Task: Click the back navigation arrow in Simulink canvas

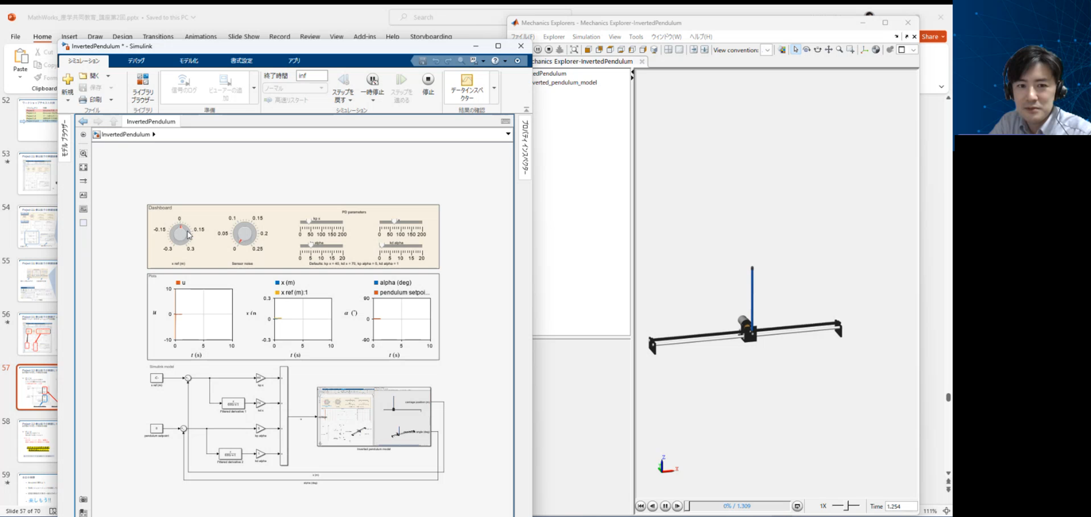Action: coord(83,121)
